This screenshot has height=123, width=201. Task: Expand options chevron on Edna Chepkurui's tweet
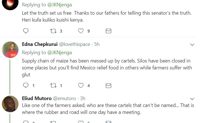[192, 45]
